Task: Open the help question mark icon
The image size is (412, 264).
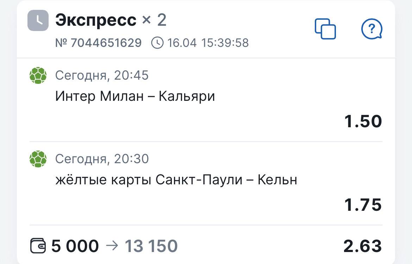Action: pos(372,29)
